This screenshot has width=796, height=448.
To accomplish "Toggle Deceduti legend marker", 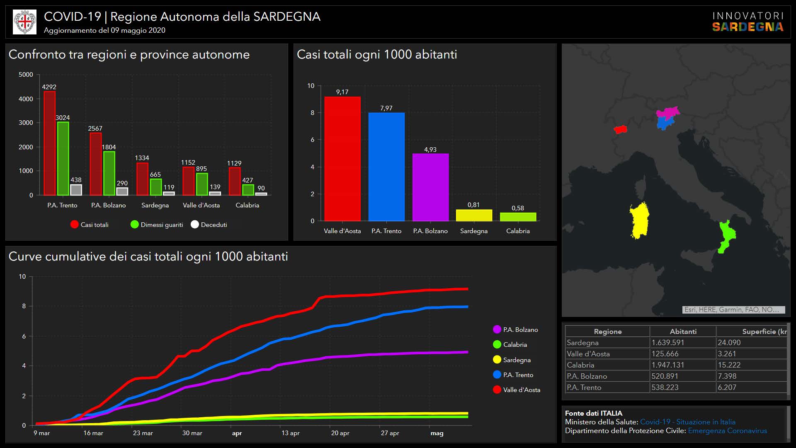I will (x=195, y=224).
